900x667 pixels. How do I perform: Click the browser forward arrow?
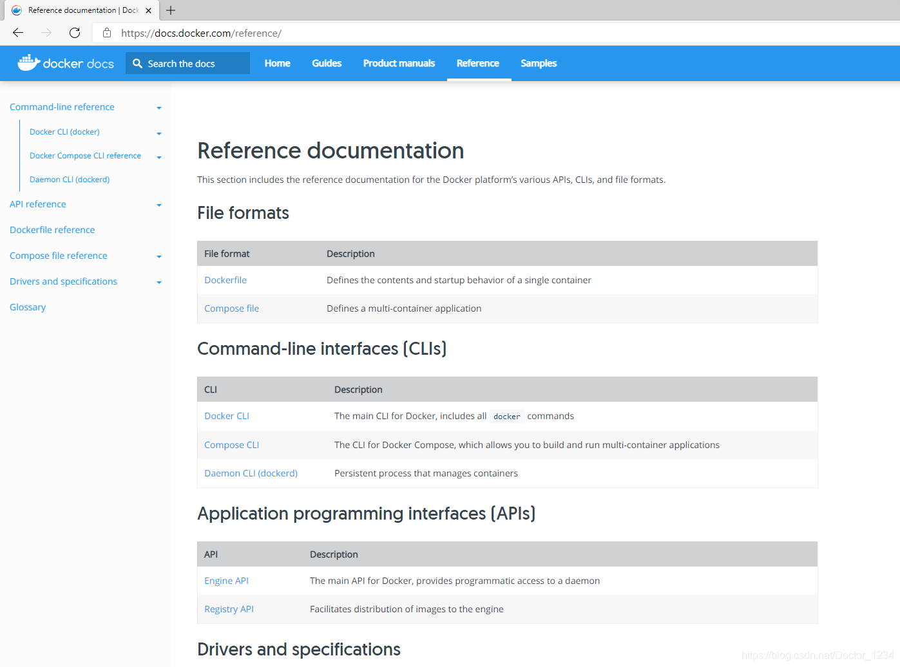pyautogui.click(x=46, y=33)
